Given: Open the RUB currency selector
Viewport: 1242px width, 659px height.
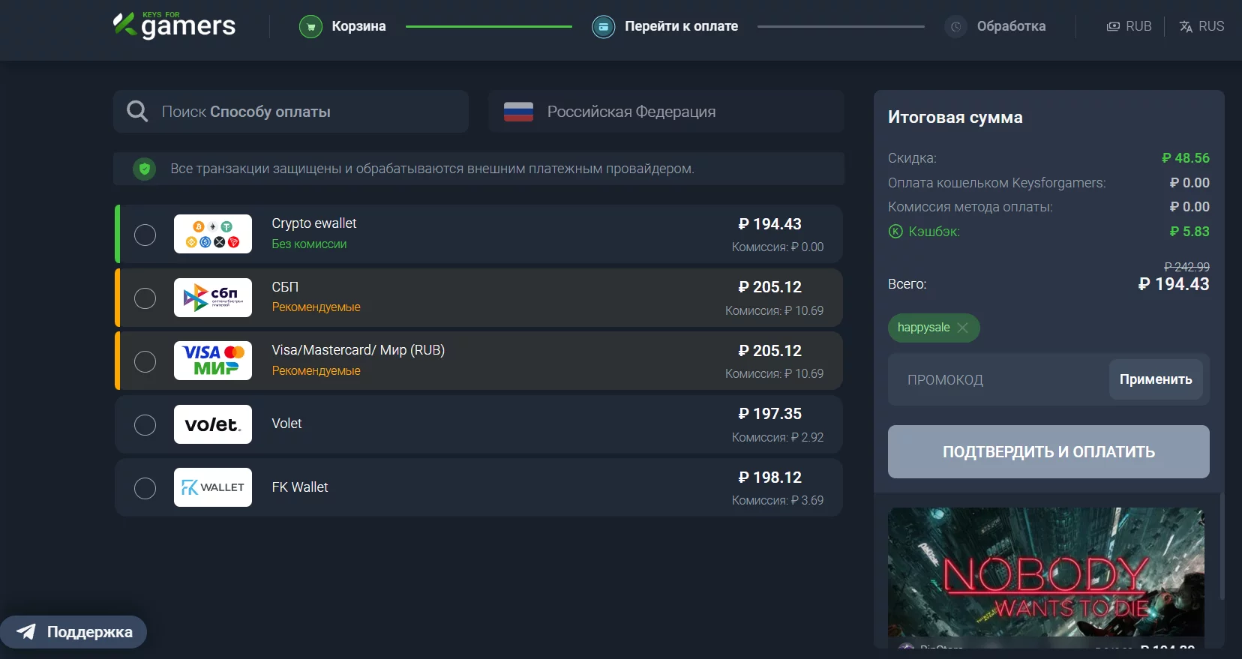Looking at the screenshot, I should tap(1129, 26).
